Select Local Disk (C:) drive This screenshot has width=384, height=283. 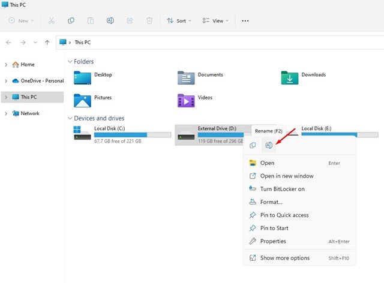(120, 133)
